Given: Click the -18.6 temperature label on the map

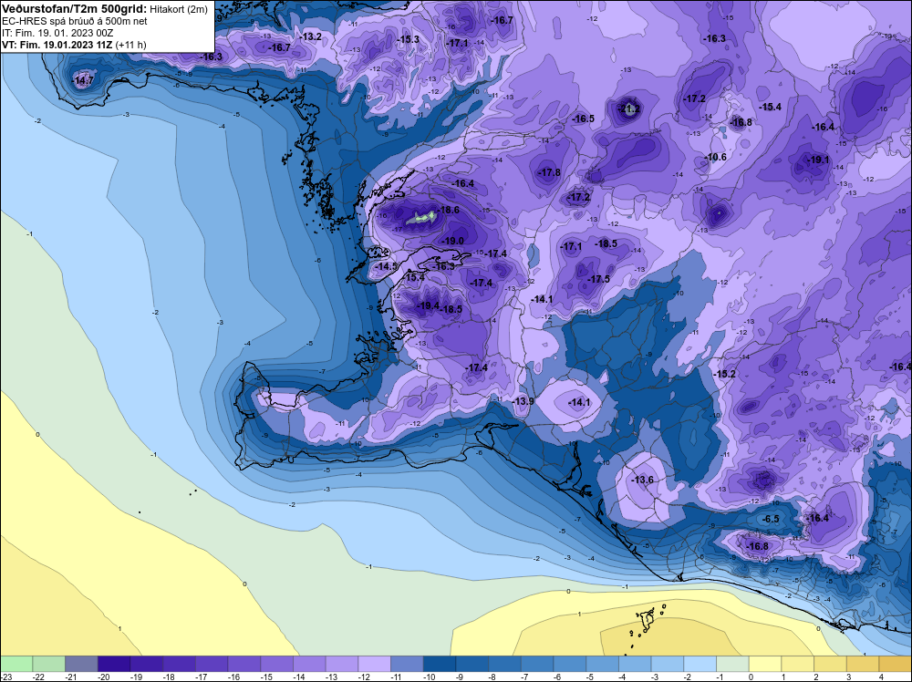Looking at the screenshot, I should [449, 210].
